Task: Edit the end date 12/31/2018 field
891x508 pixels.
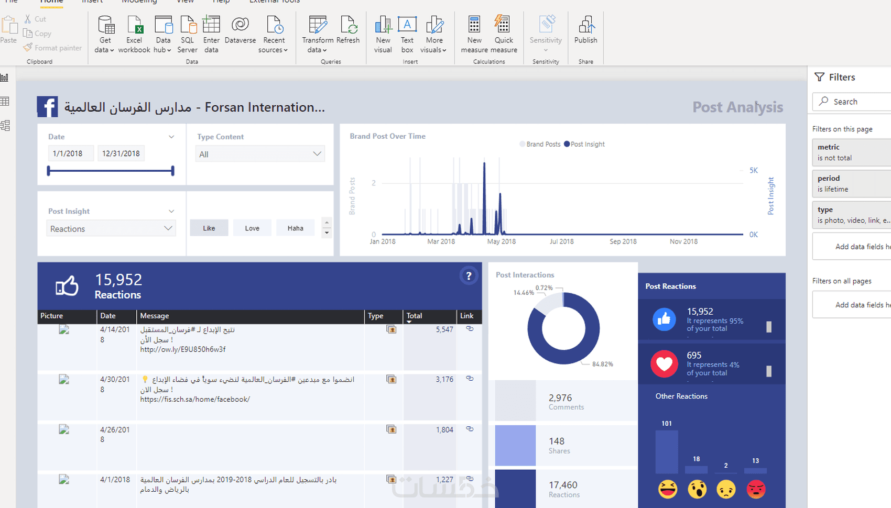Action: click(x=121, y=153)
